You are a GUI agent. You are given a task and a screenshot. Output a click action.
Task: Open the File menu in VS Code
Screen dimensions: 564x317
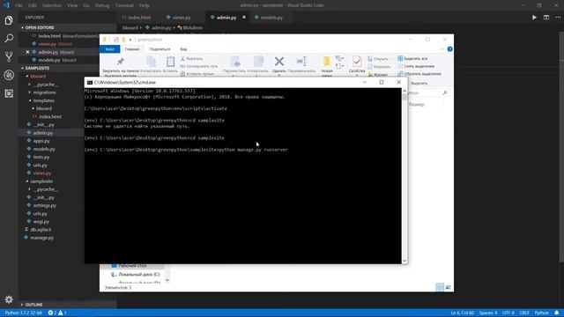click(19, 5)
